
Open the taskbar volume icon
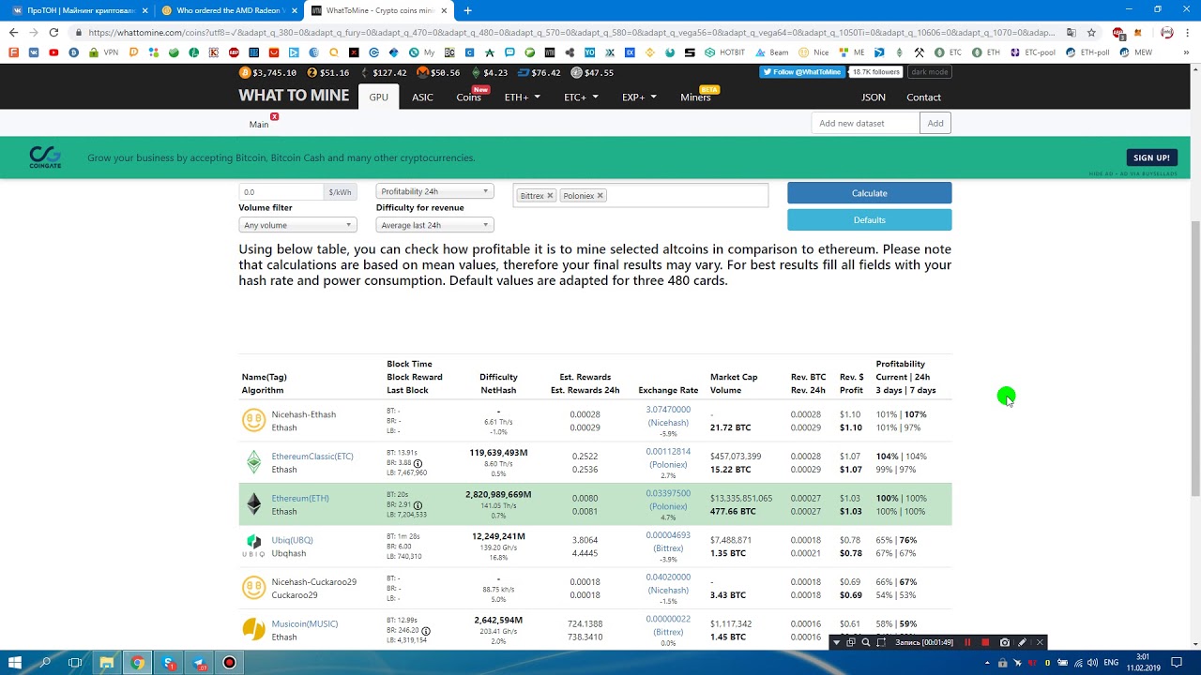[x=1093, y=663]
